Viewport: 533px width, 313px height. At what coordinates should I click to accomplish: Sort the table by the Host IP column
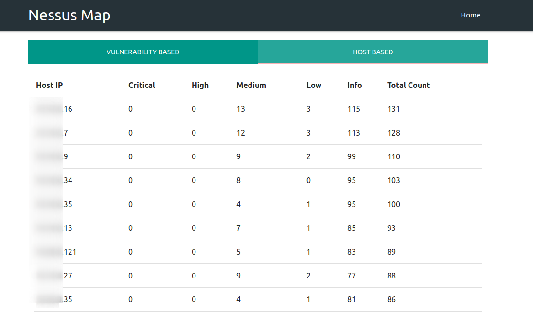pos(49,85)
